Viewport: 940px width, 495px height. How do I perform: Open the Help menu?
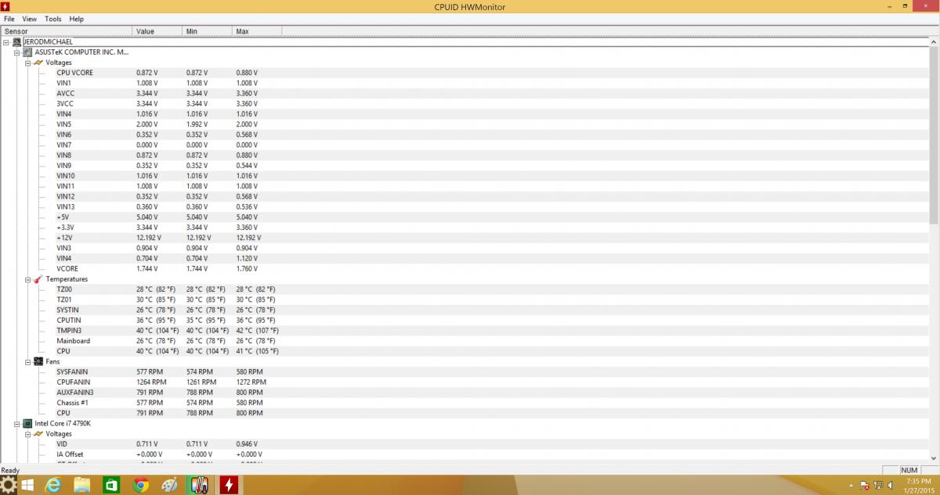pos(76,19)
